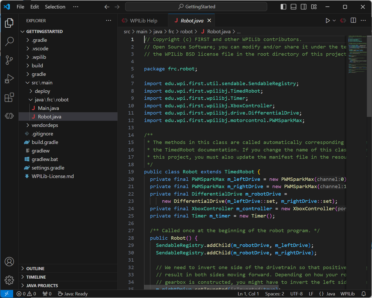Toggle the secondary side bar

coord(304,7)
